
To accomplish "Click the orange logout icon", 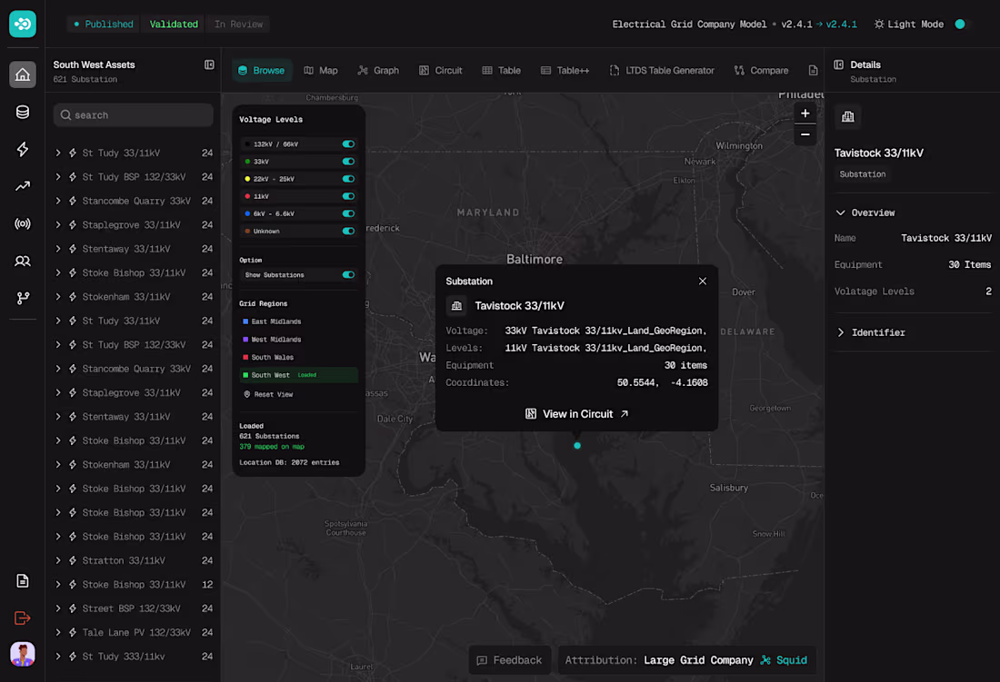I will click(23, 618).
